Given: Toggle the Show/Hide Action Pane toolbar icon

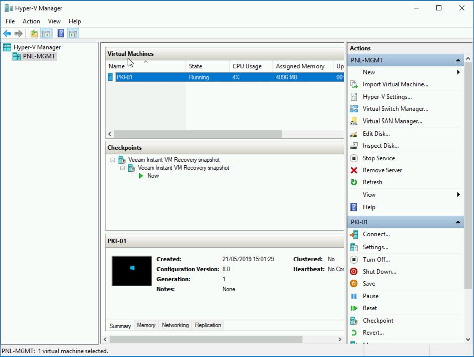Looking at the screenshot, I should click(x=73, y=34).
